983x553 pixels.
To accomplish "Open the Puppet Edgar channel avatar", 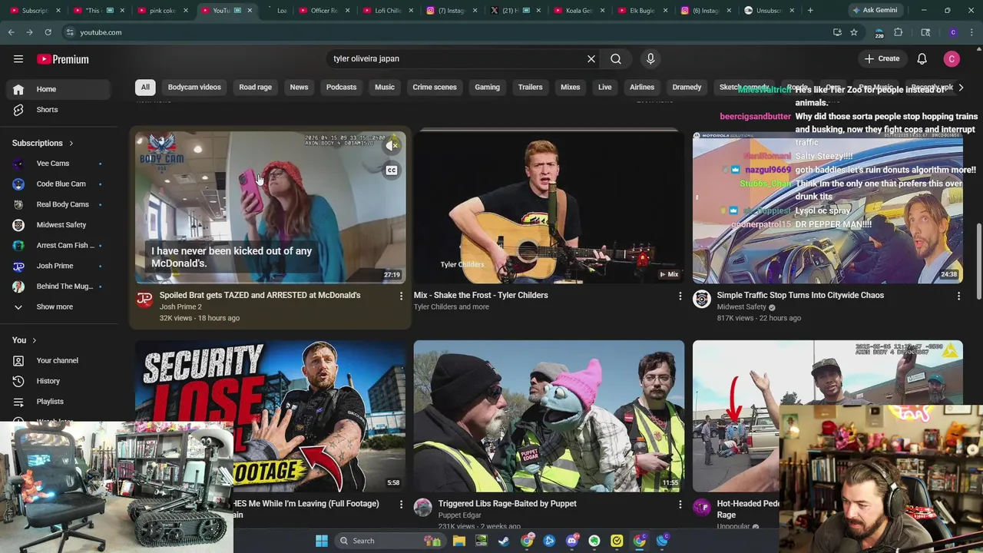I will [423, 507].
